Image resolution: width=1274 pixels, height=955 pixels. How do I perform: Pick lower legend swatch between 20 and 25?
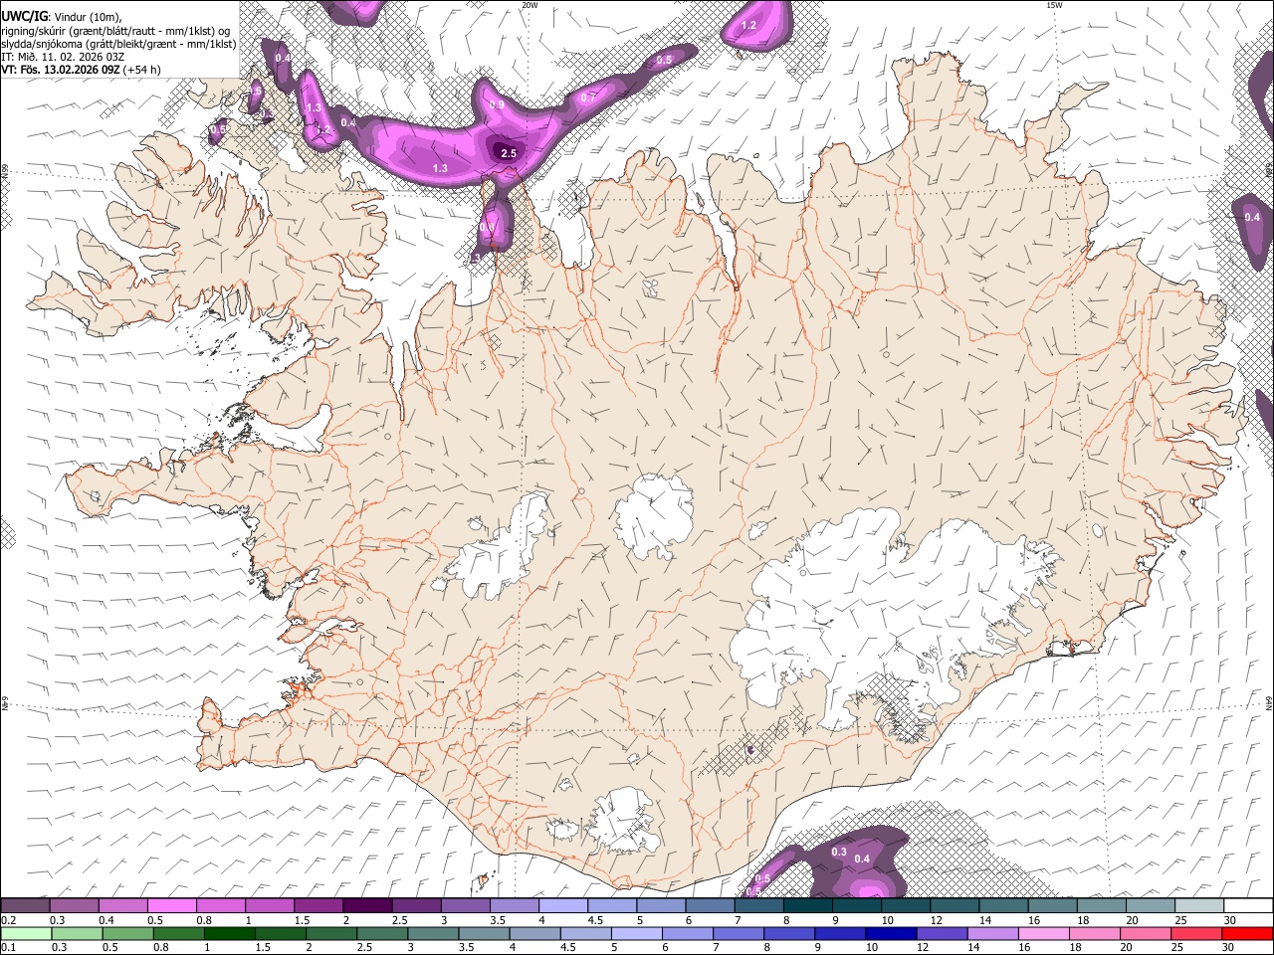(1144, 933)
